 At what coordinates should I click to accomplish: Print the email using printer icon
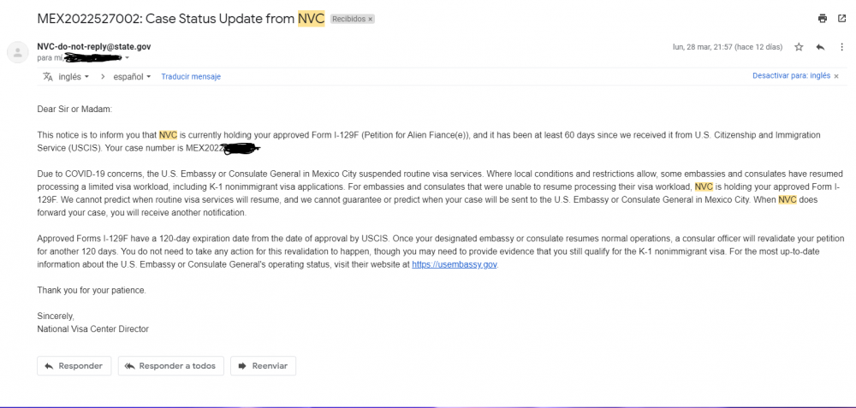pos(823,19)
